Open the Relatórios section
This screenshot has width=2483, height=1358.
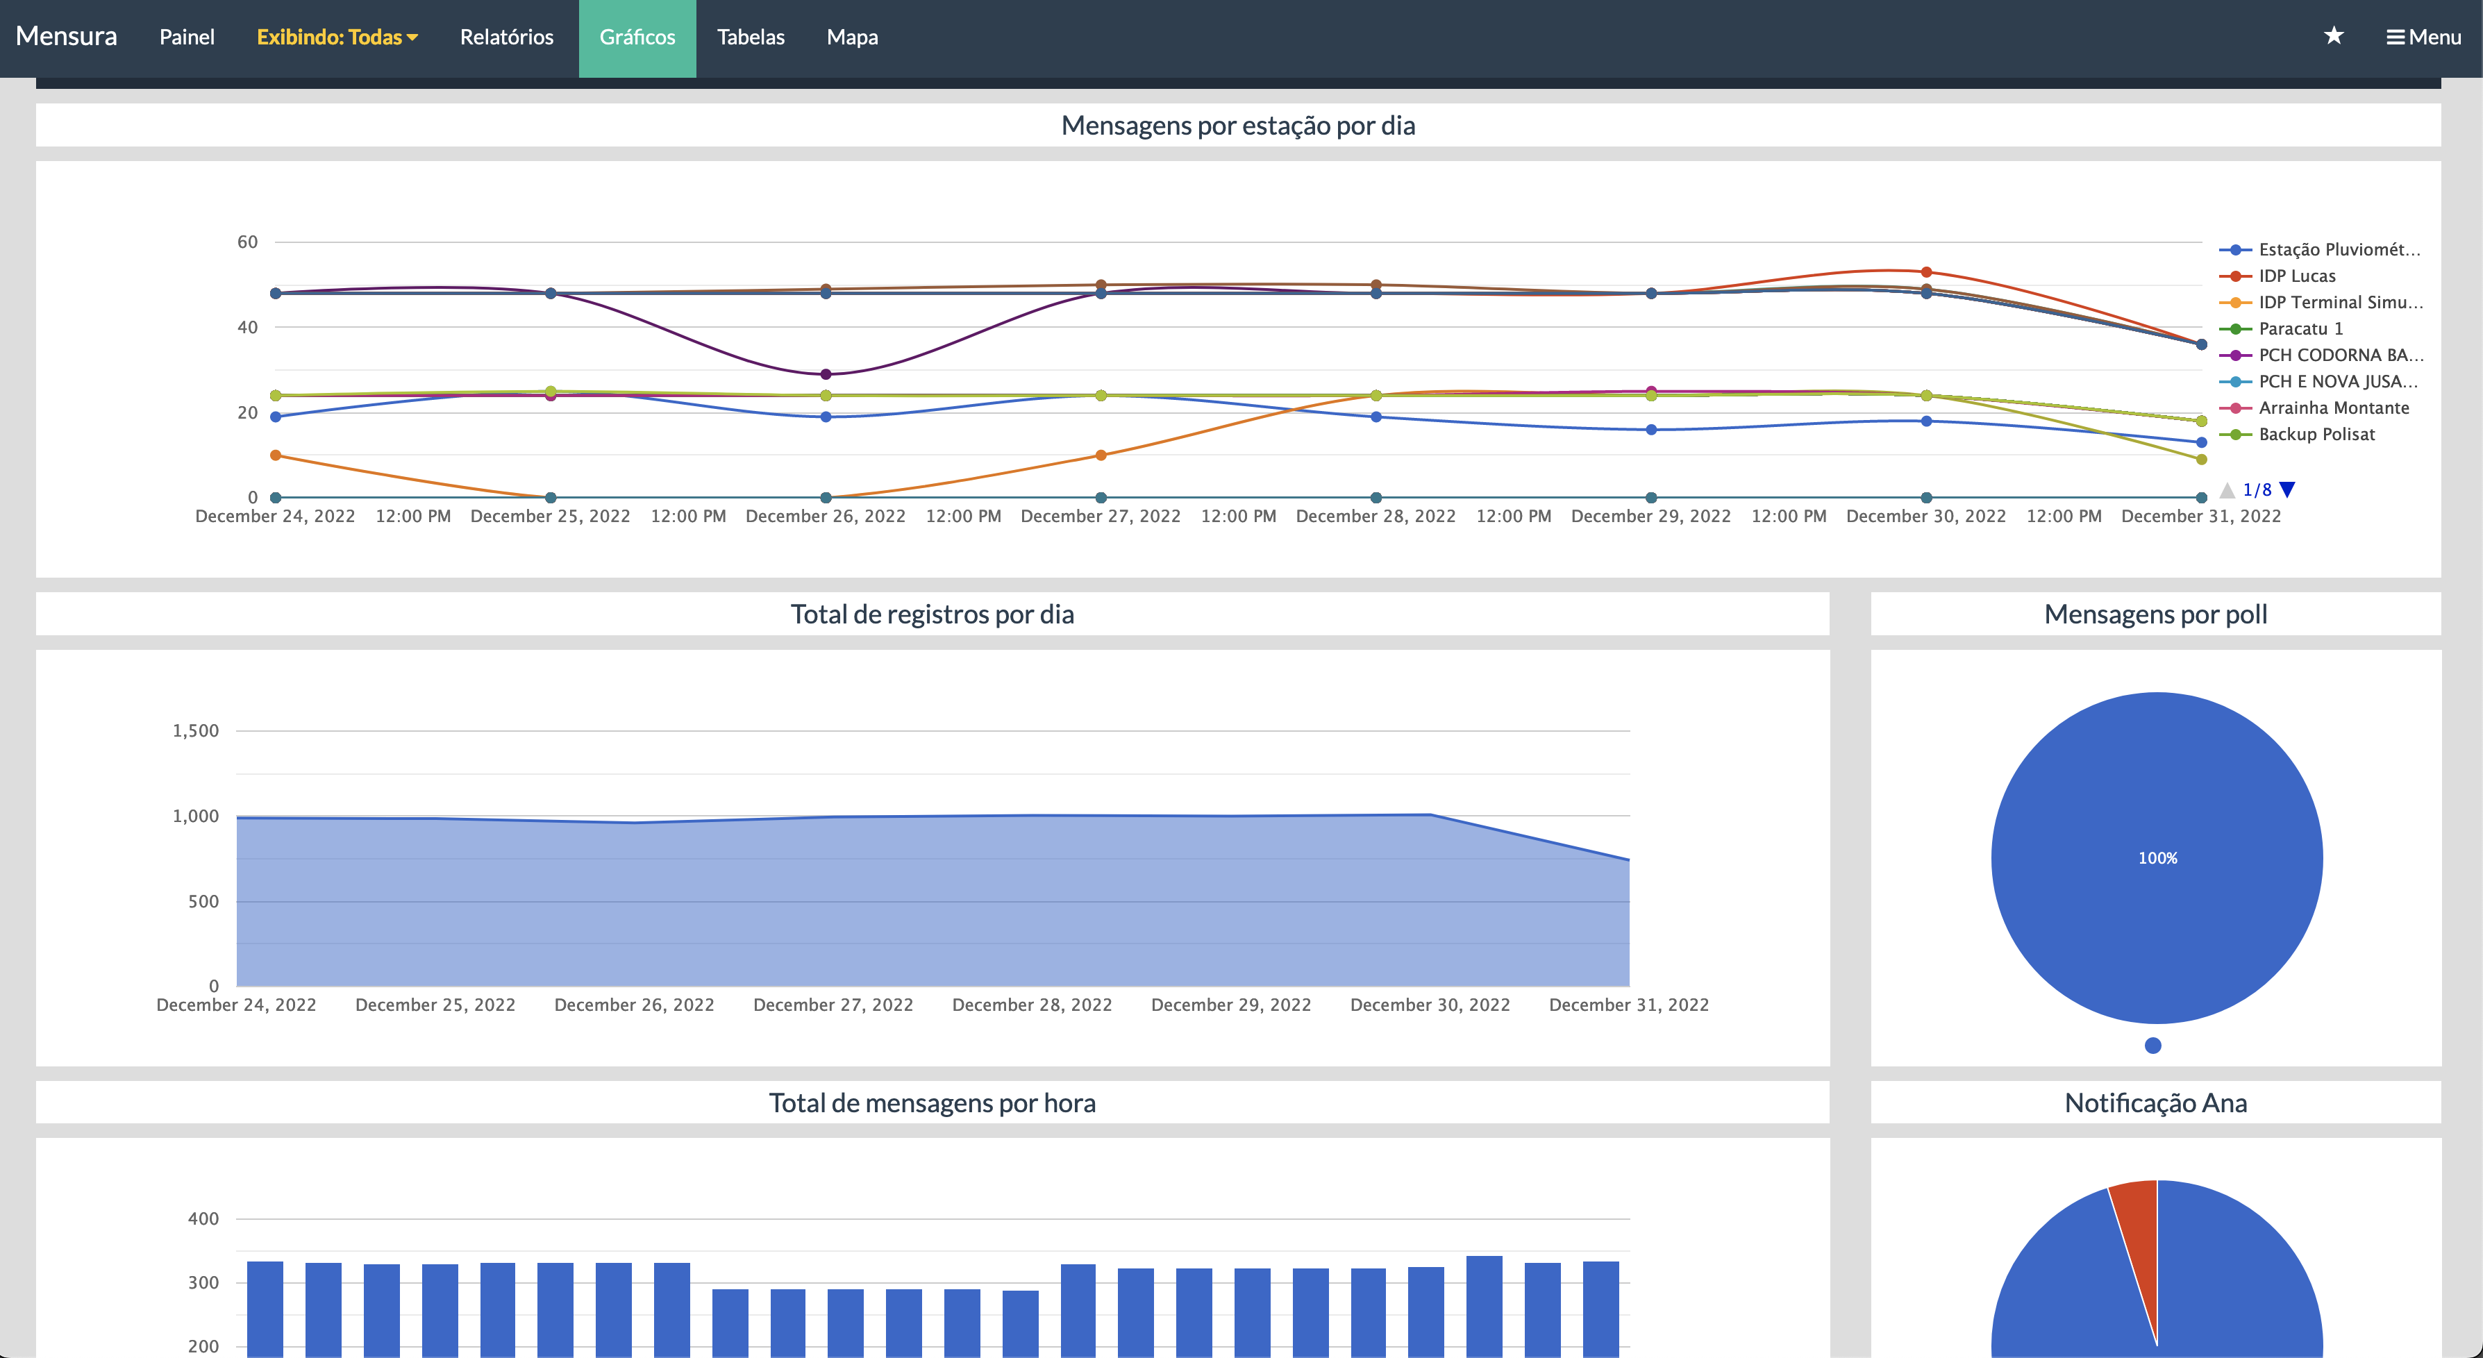tap(506, 37)
